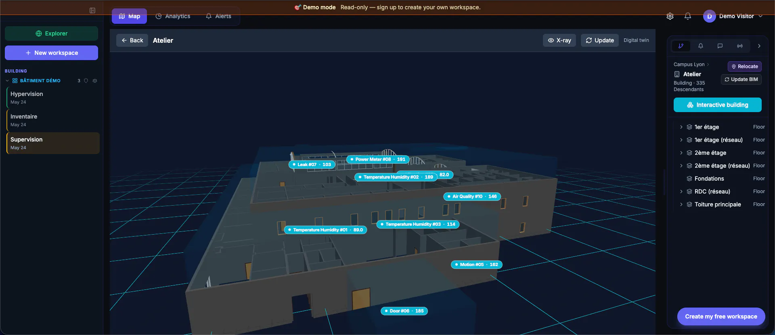Select Temperature Humidity #03 sensor label
The image size is (775, 335).
click(418, 224)
